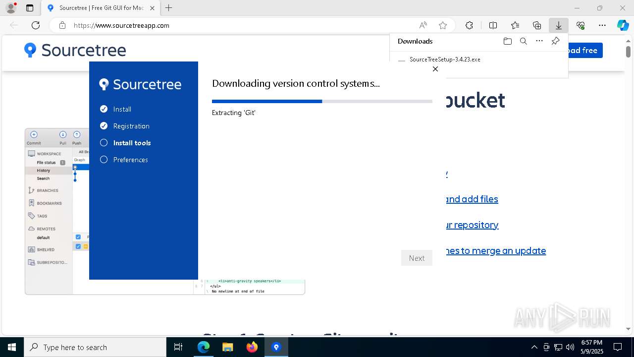
Task: Select the Registration step in installer
Action: 125,126
